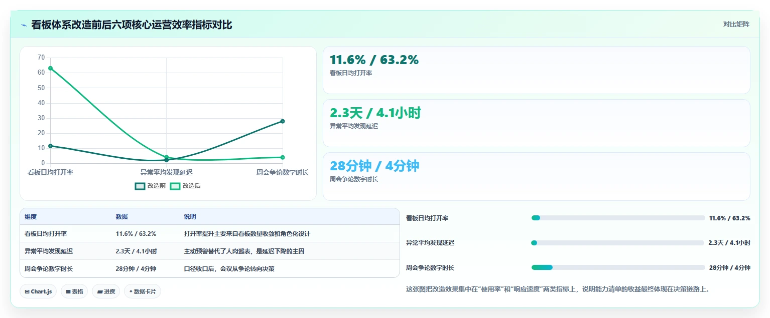Select the 异常平均发现延迟 table row label

tap(49, 251)
